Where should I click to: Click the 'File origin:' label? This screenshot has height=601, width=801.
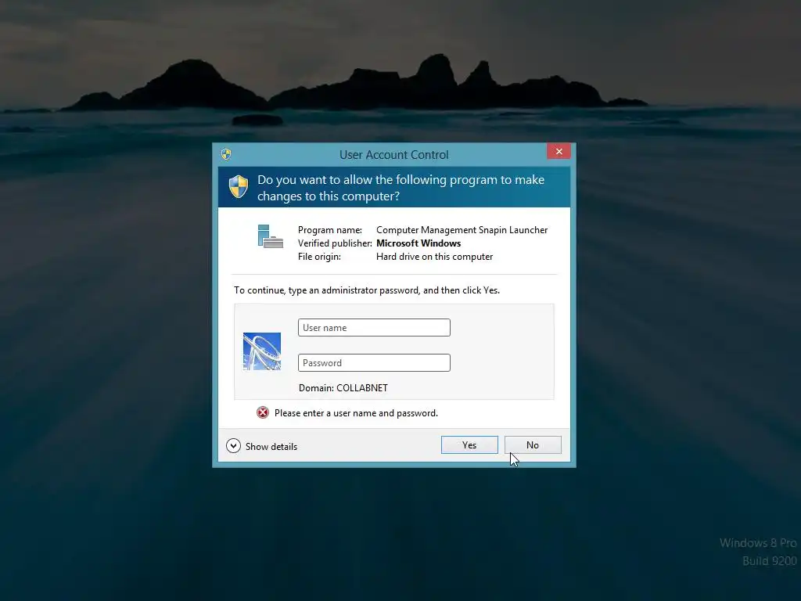pos(319,257)
